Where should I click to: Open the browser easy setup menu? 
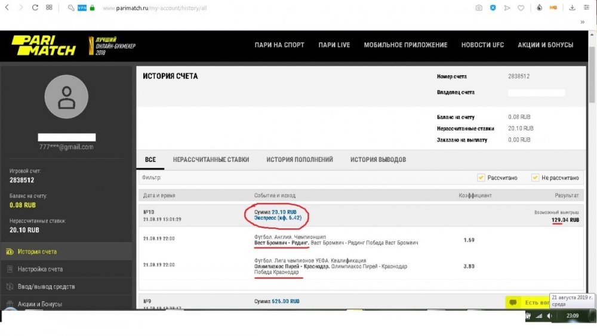[x=586, y=8]
